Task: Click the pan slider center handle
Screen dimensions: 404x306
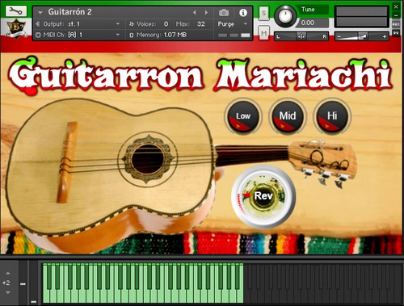Action: [x=301, y=36]
